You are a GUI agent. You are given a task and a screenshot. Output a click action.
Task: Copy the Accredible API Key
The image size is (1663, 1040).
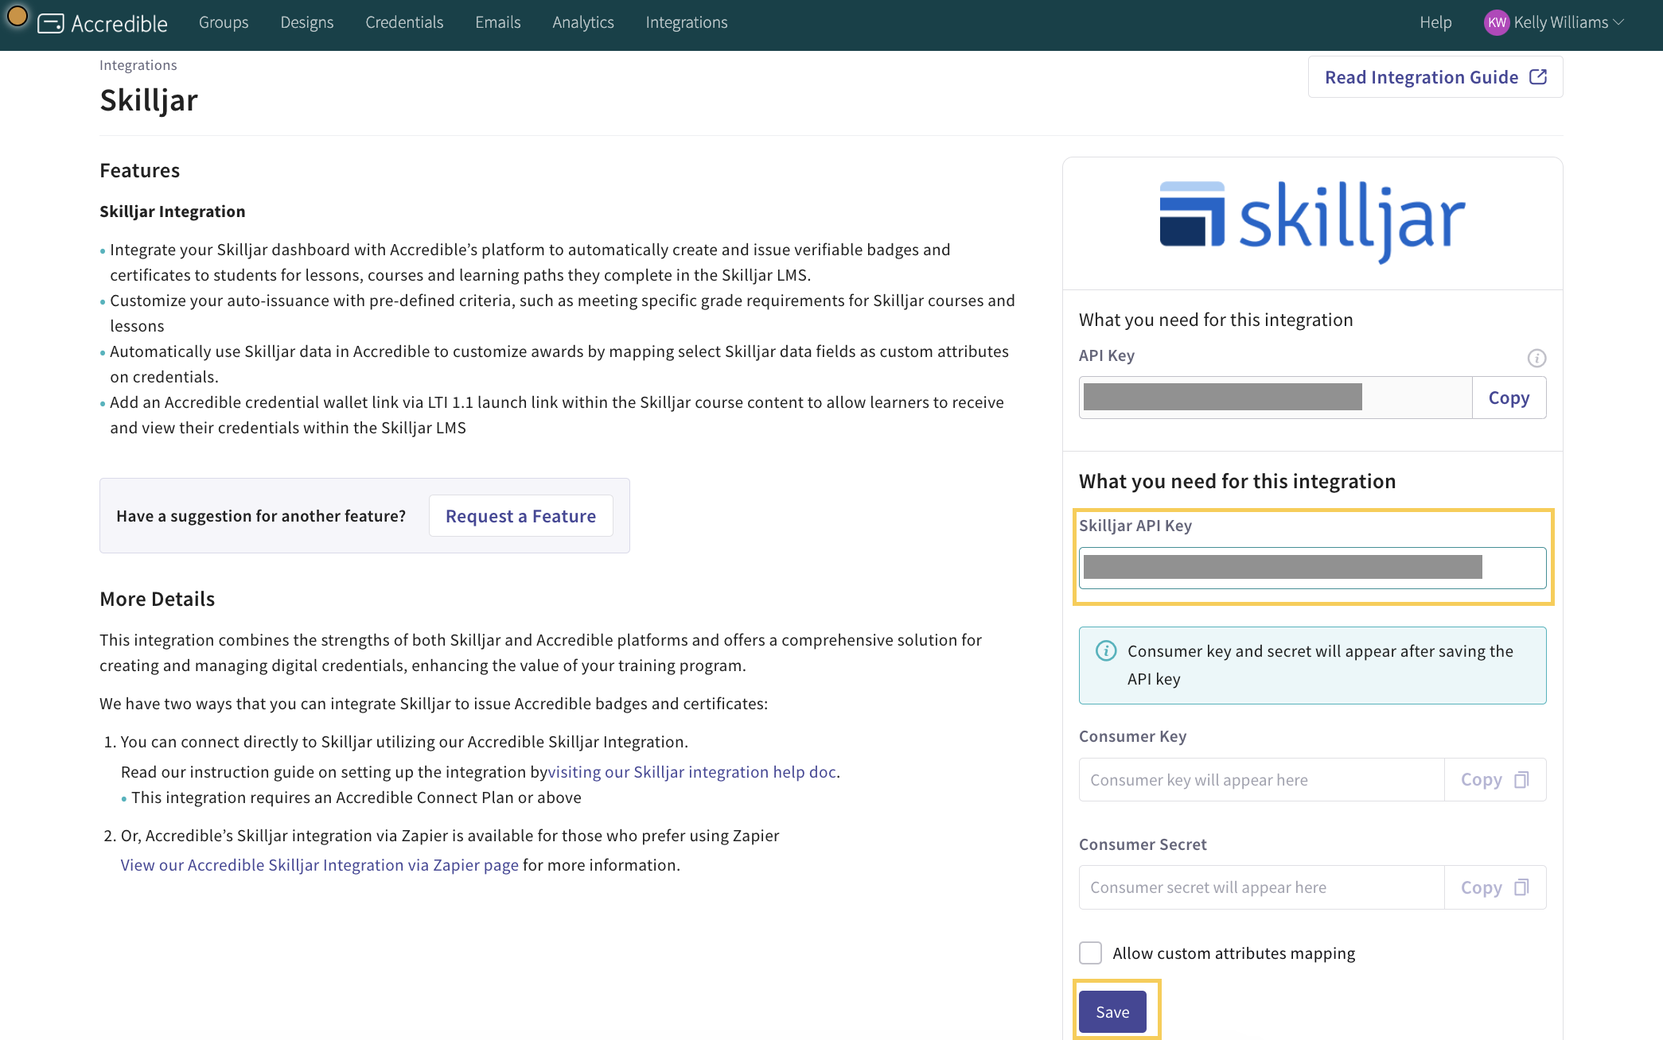pos(1509,398)
